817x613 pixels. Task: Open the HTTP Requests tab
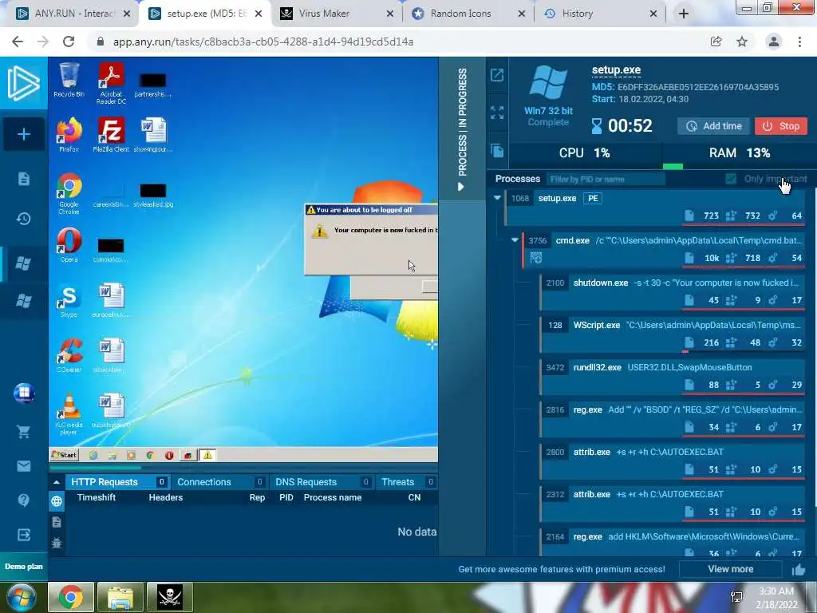116,482
